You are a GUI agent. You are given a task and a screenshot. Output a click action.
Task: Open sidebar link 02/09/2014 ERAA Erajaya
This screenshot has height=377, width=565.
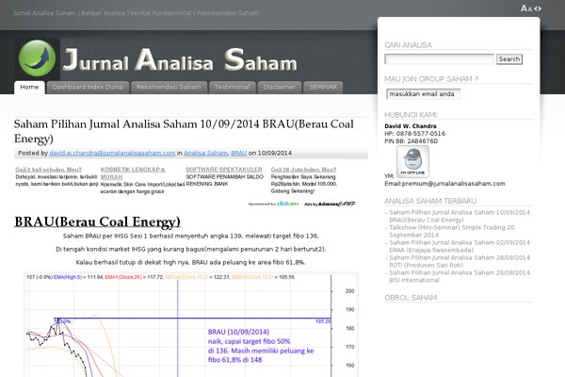[460, 246]
